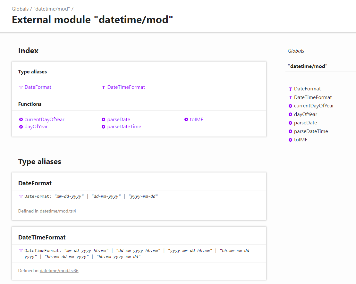
Task: Open the datetime/mod.ts:4 source link
Action: [58, 211]
